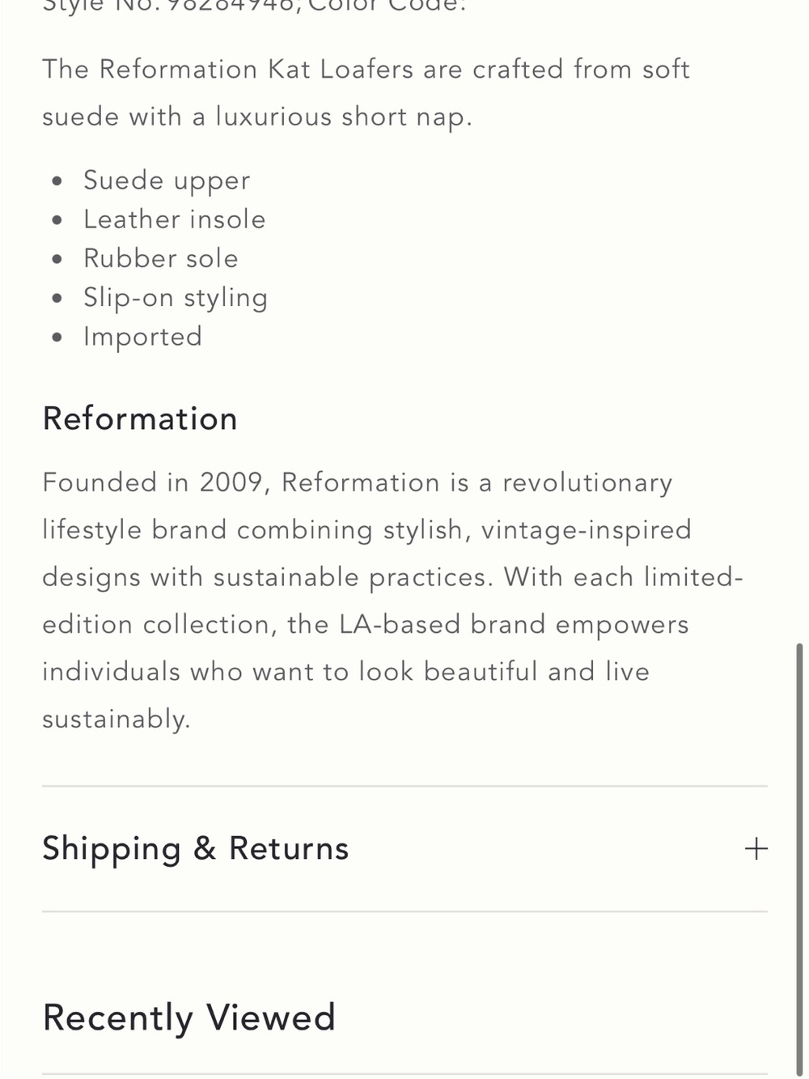This screenshot has width=809, height=1079.
Task: Select the Leather insole bullet item
Action: coord(175,219)
